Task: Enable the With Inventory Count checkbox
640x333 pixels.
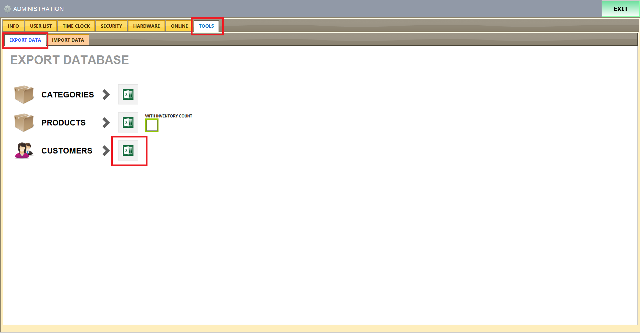Action: coord(151,125)
